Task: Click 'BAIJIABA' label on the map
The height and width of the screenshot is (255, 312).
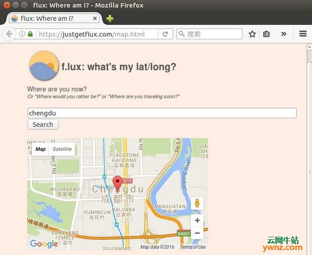Action: coord(124,210)
